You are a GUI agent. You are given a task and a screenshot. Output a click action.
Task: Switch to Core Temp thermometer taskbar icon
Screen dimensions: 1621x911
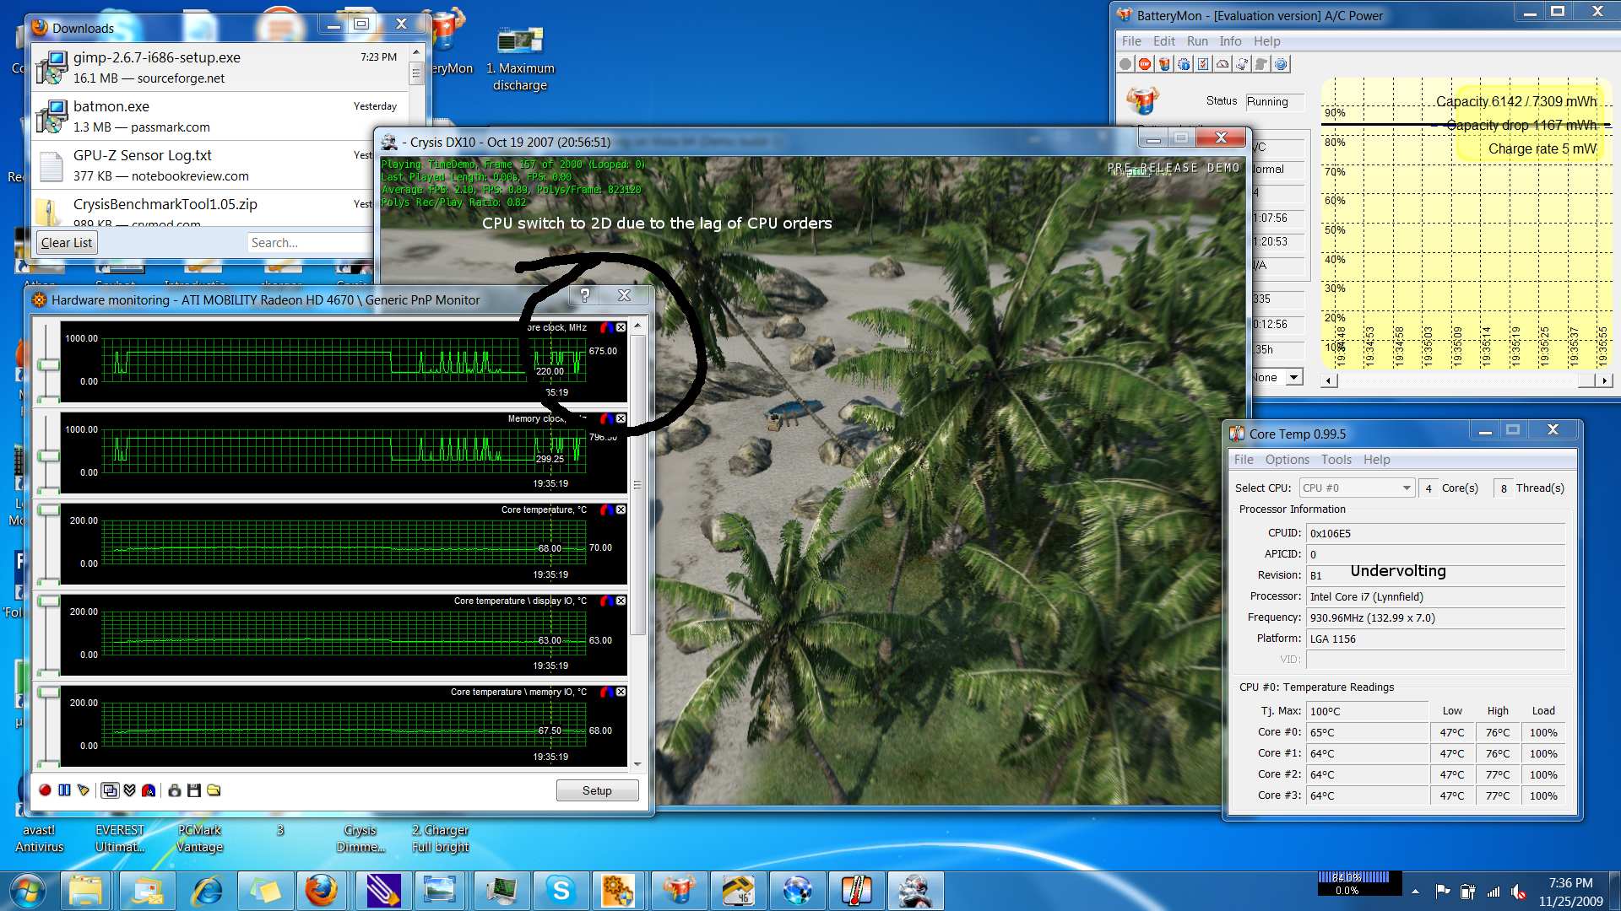[856, 891]
